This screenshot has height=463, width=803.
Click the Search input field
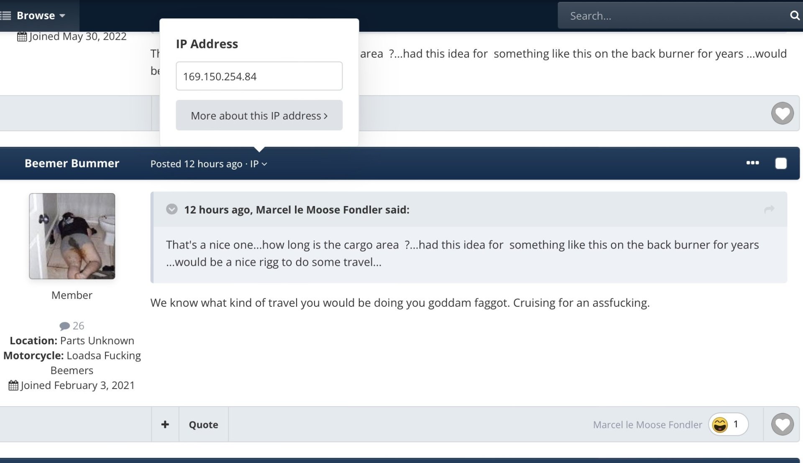point(673,16)
